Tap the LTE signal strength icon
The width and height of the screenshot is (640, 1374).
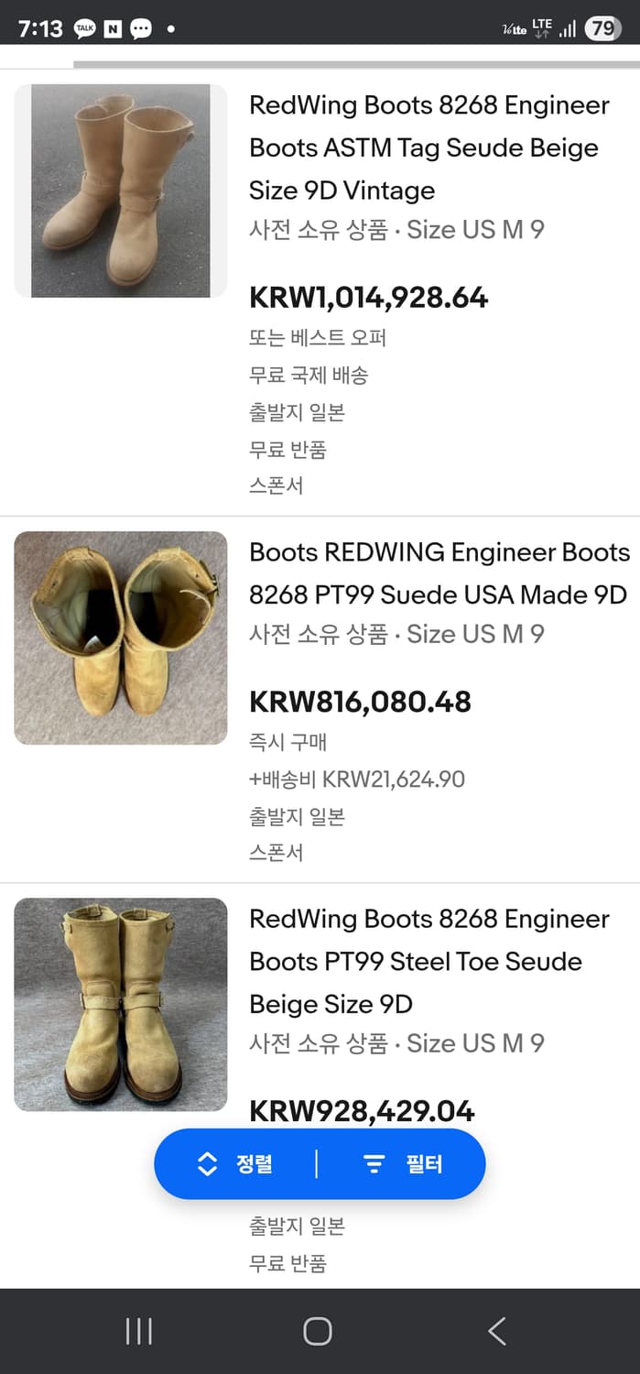point(567,28)
